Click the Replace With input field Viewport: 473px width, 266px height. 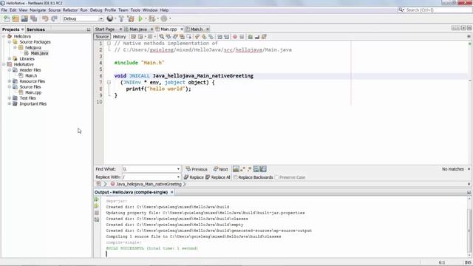149,177
